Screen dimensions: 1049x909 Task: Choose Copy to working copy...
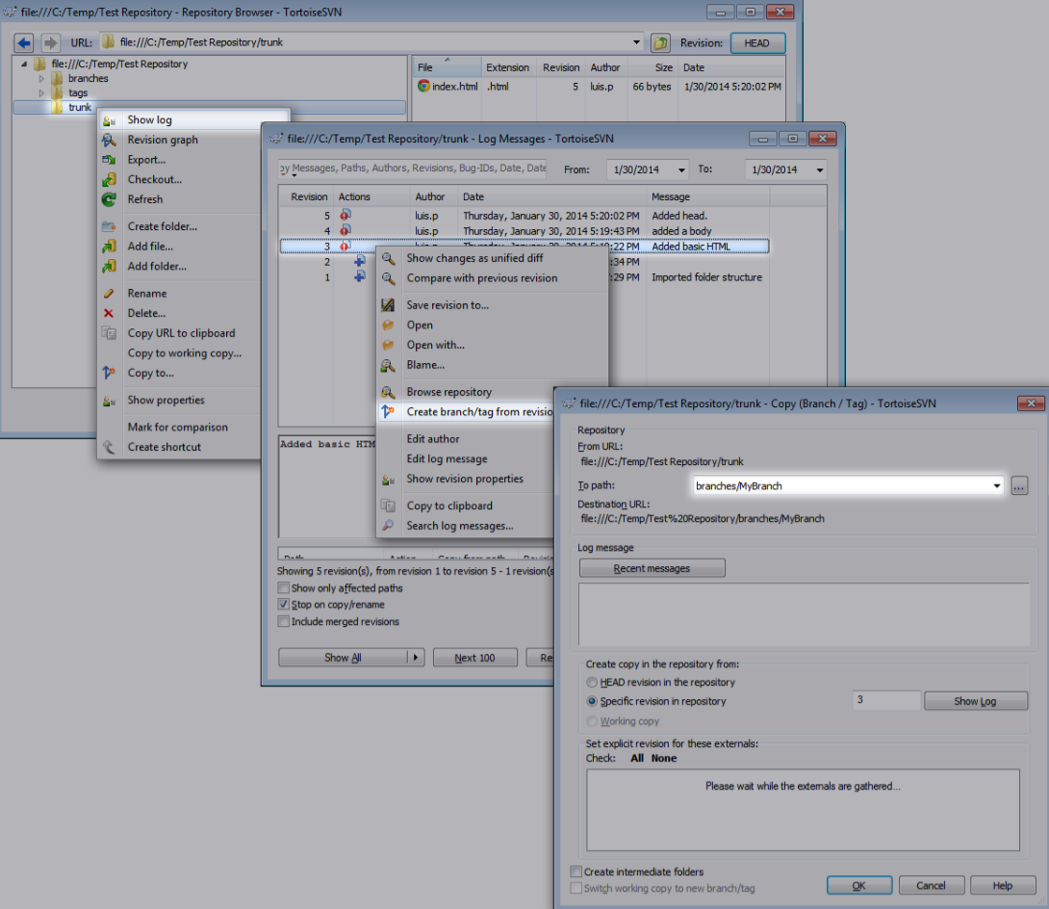(x=185, y=353)
